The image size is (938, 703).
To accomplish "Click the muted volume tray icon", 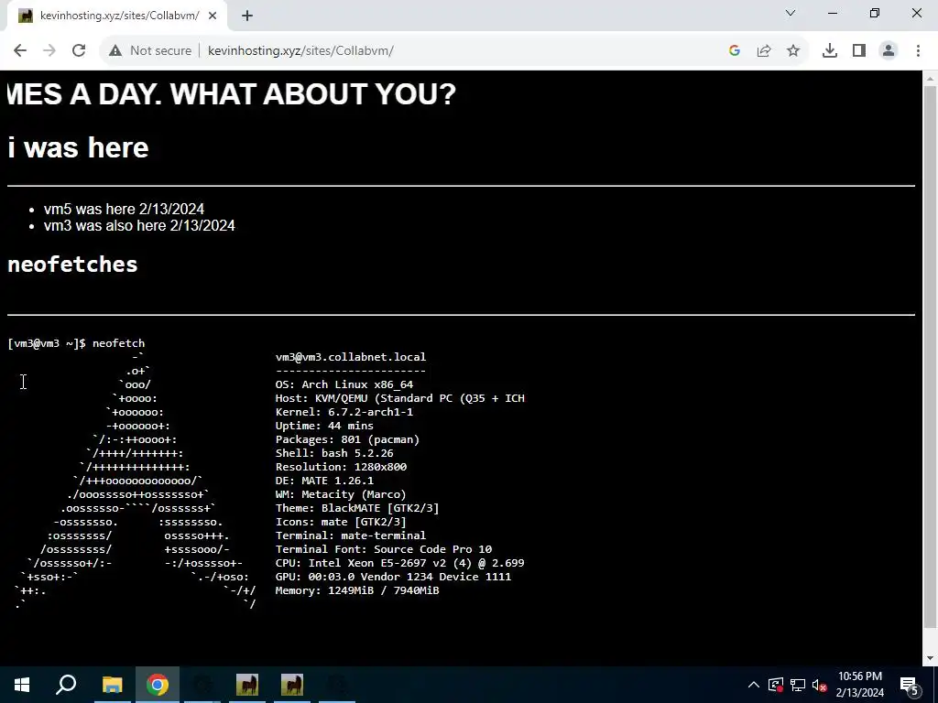I will click(x=819, y=685).
